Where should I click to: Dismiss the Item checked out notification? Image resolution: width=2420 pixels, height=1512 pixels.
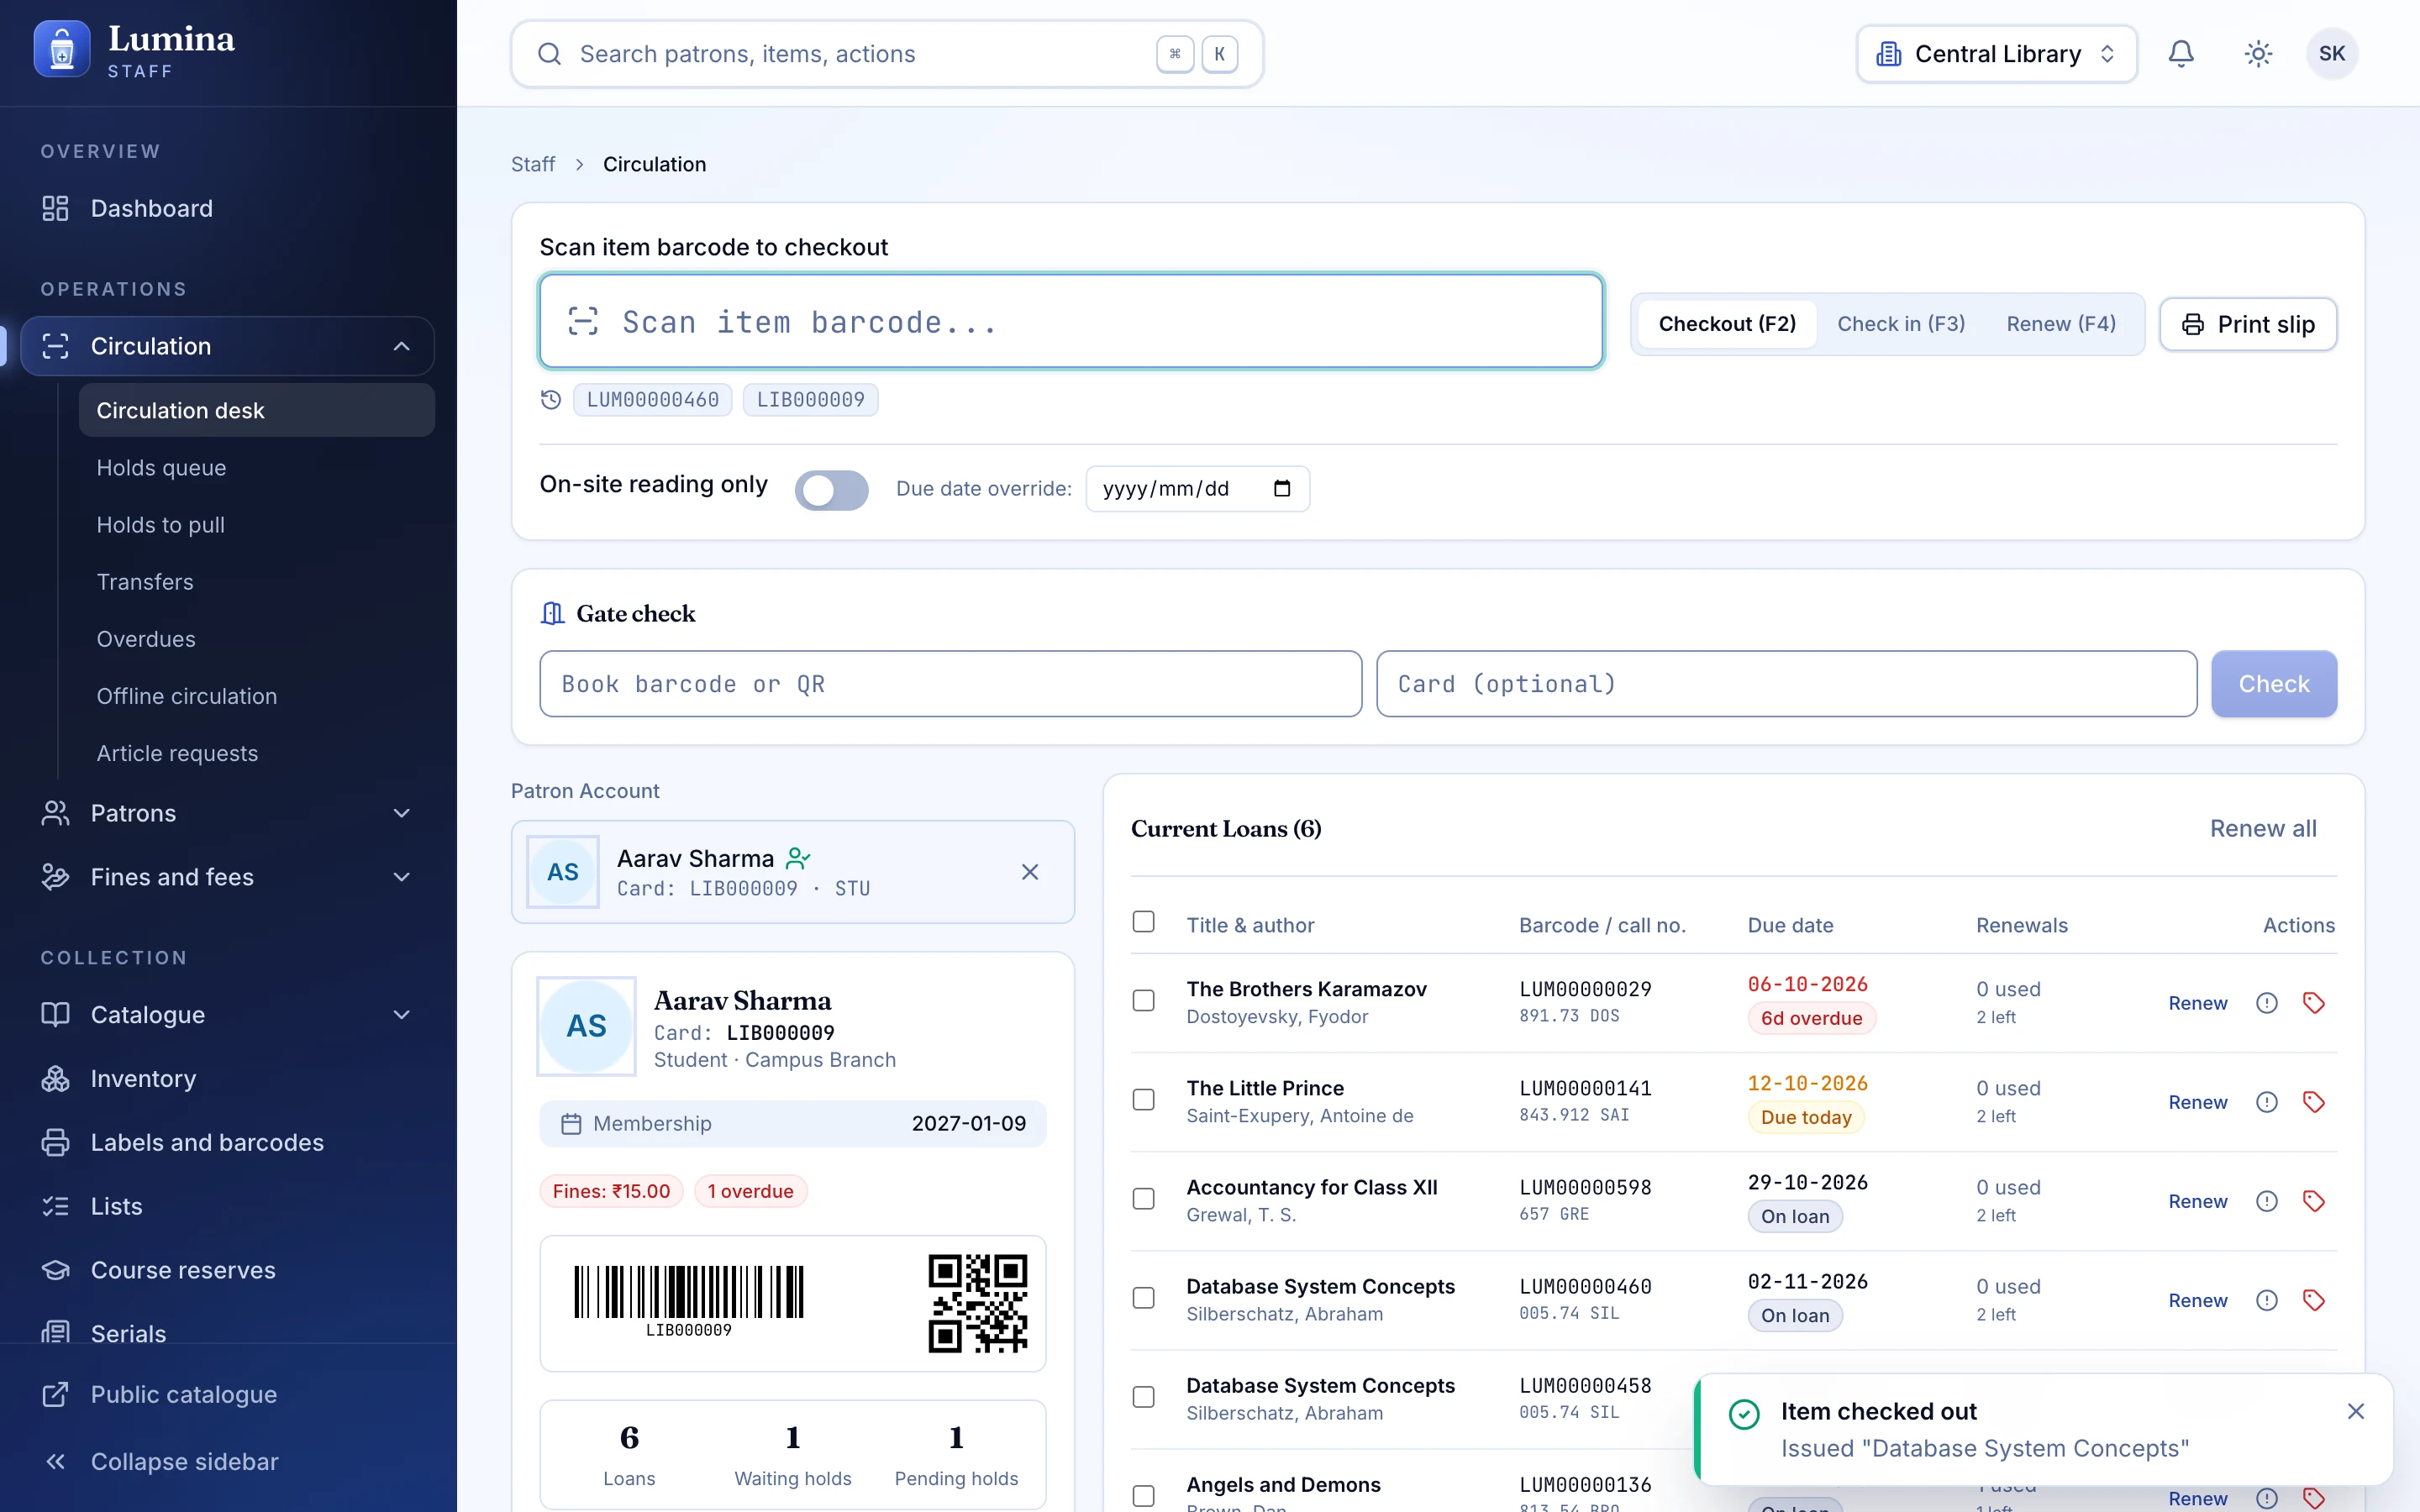tap(2356, 1411)
